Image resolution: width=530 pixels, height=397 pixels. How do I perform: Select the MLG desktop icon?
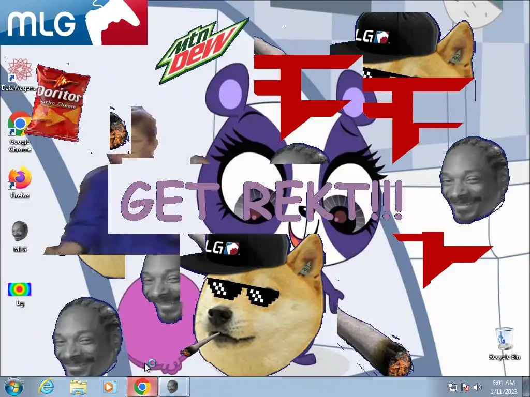[x=20, y=236]
